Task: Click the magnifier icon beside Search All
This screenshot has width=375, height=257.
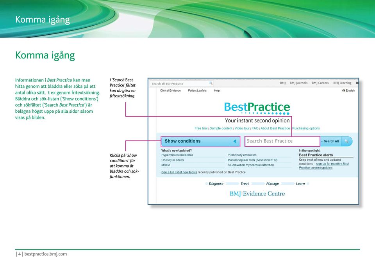Action: click(x=346, y=141)
